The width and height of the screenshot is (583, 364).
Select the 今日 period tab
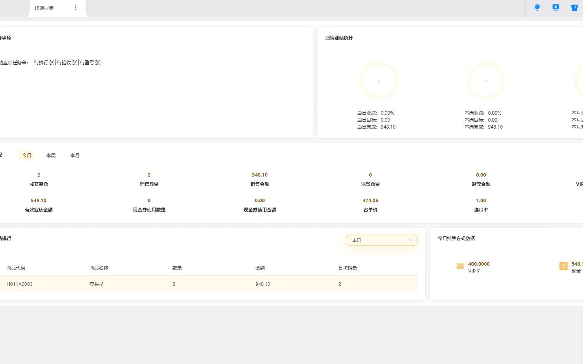[27, 155]
